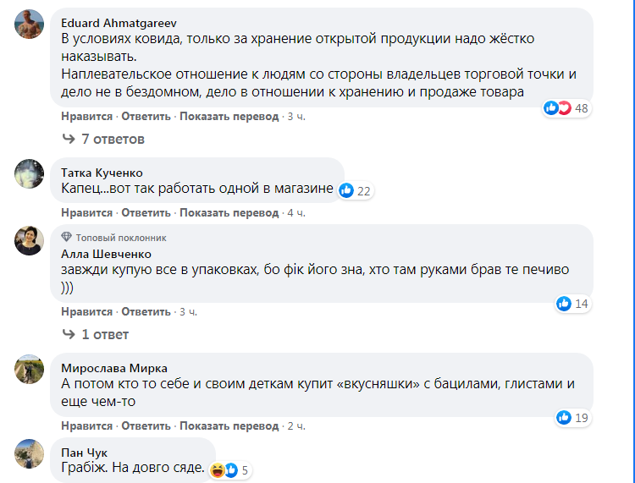Click Пан Чук's profile avatar
This screenshot has height=483, width=635.
pyautogui.click(x=30, y=453)
